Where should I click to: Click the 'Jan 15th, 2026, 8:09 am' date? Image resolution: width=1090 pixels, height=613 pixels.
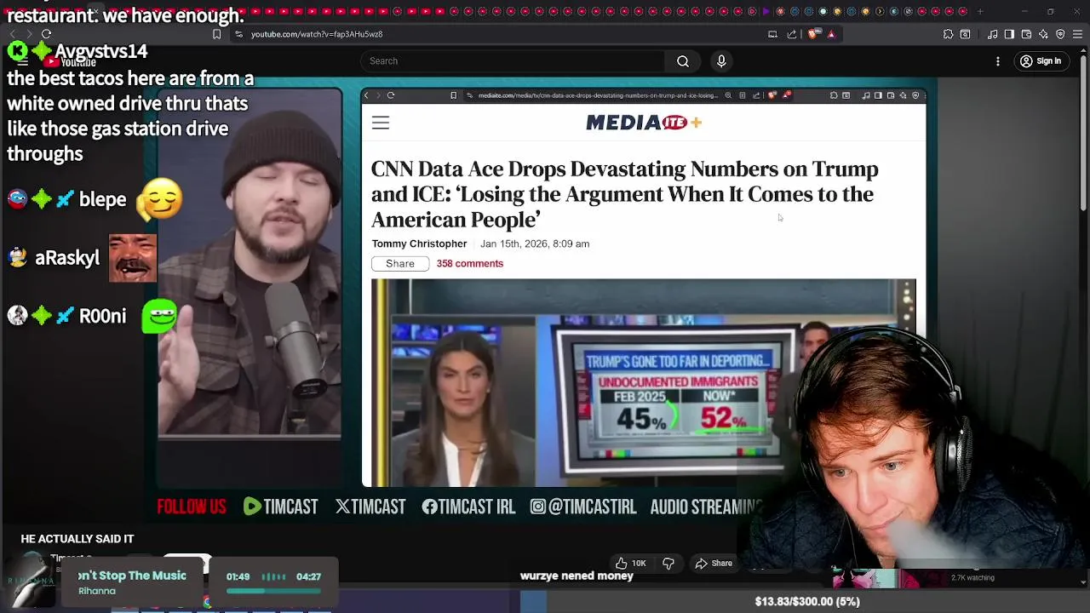click(x=535, y=243)
